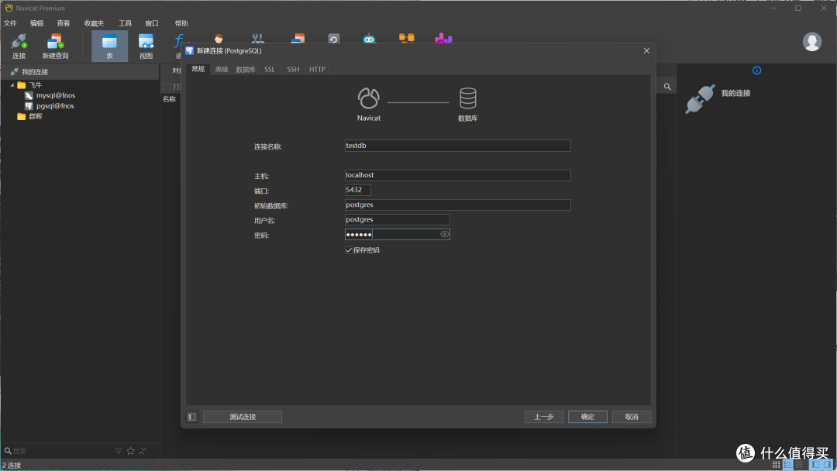Open the 收藏夹 (Favorites) menu

[94, 23]
